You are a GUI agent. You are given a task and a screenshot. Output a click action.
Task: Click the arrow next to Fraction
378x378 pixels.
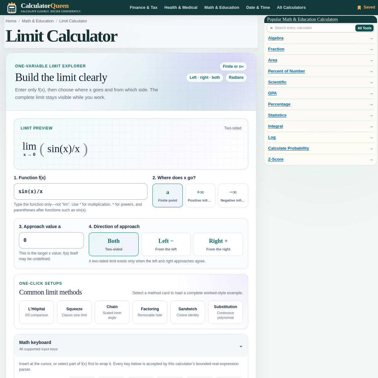pyautogui.click(x=371, y=49)
